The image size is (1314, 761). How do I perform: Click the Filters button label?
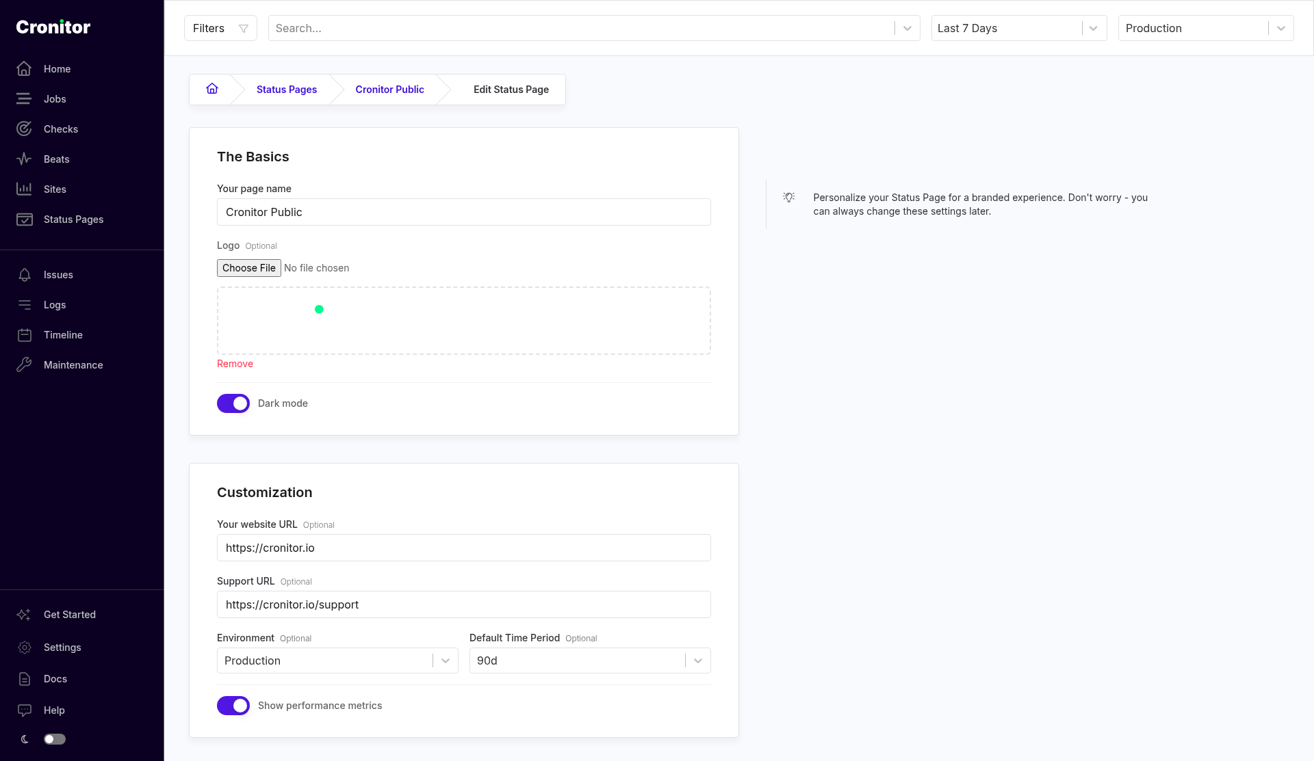[209, 28]
